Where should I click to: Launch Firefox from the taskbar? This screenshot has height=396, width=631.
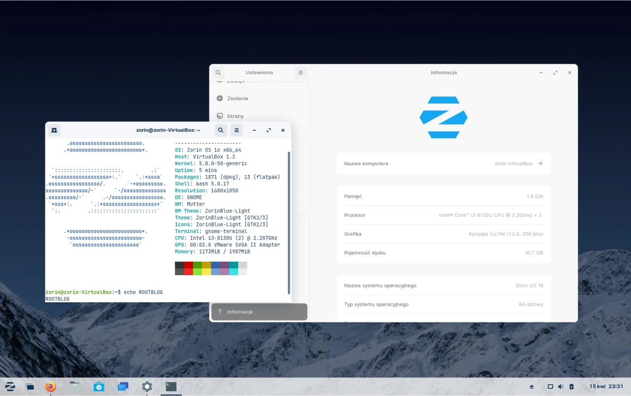(x=50, y=387)
